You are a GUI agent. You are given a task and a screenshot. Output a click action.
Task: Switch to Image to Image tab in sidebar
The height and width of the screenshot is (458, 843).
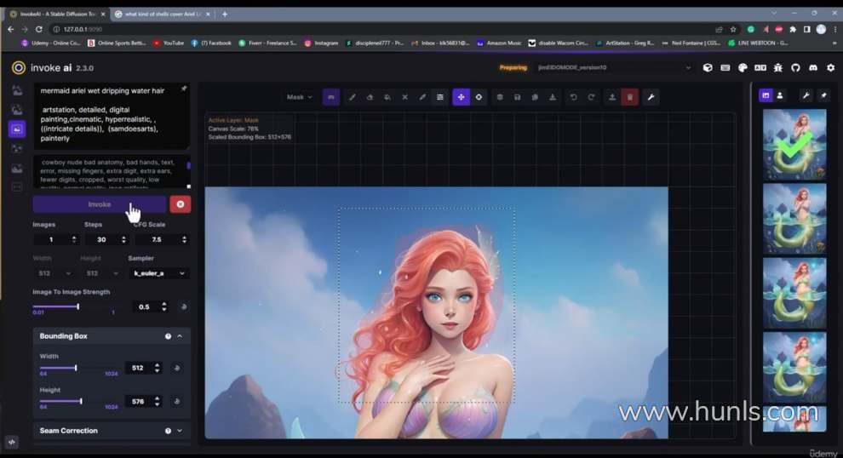point(17,110)
